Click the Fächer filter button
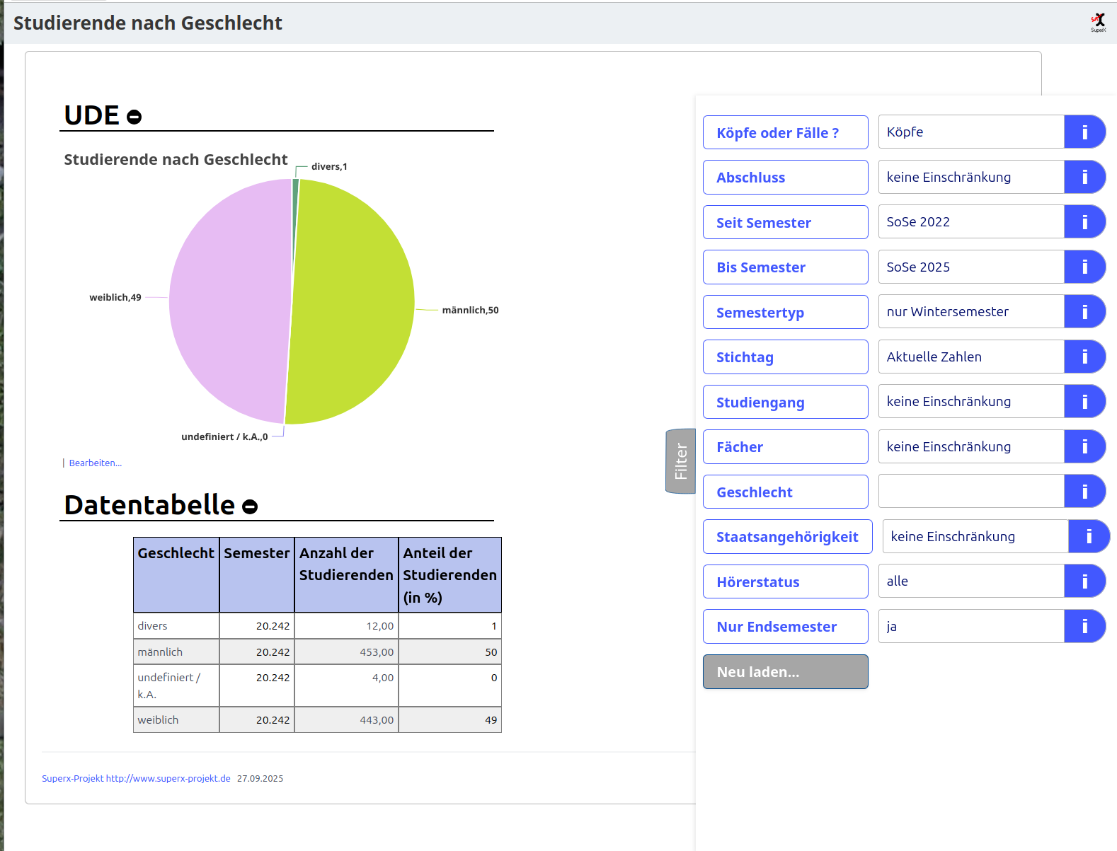This screenshot has height=851, width=1117. click(785, 447)
